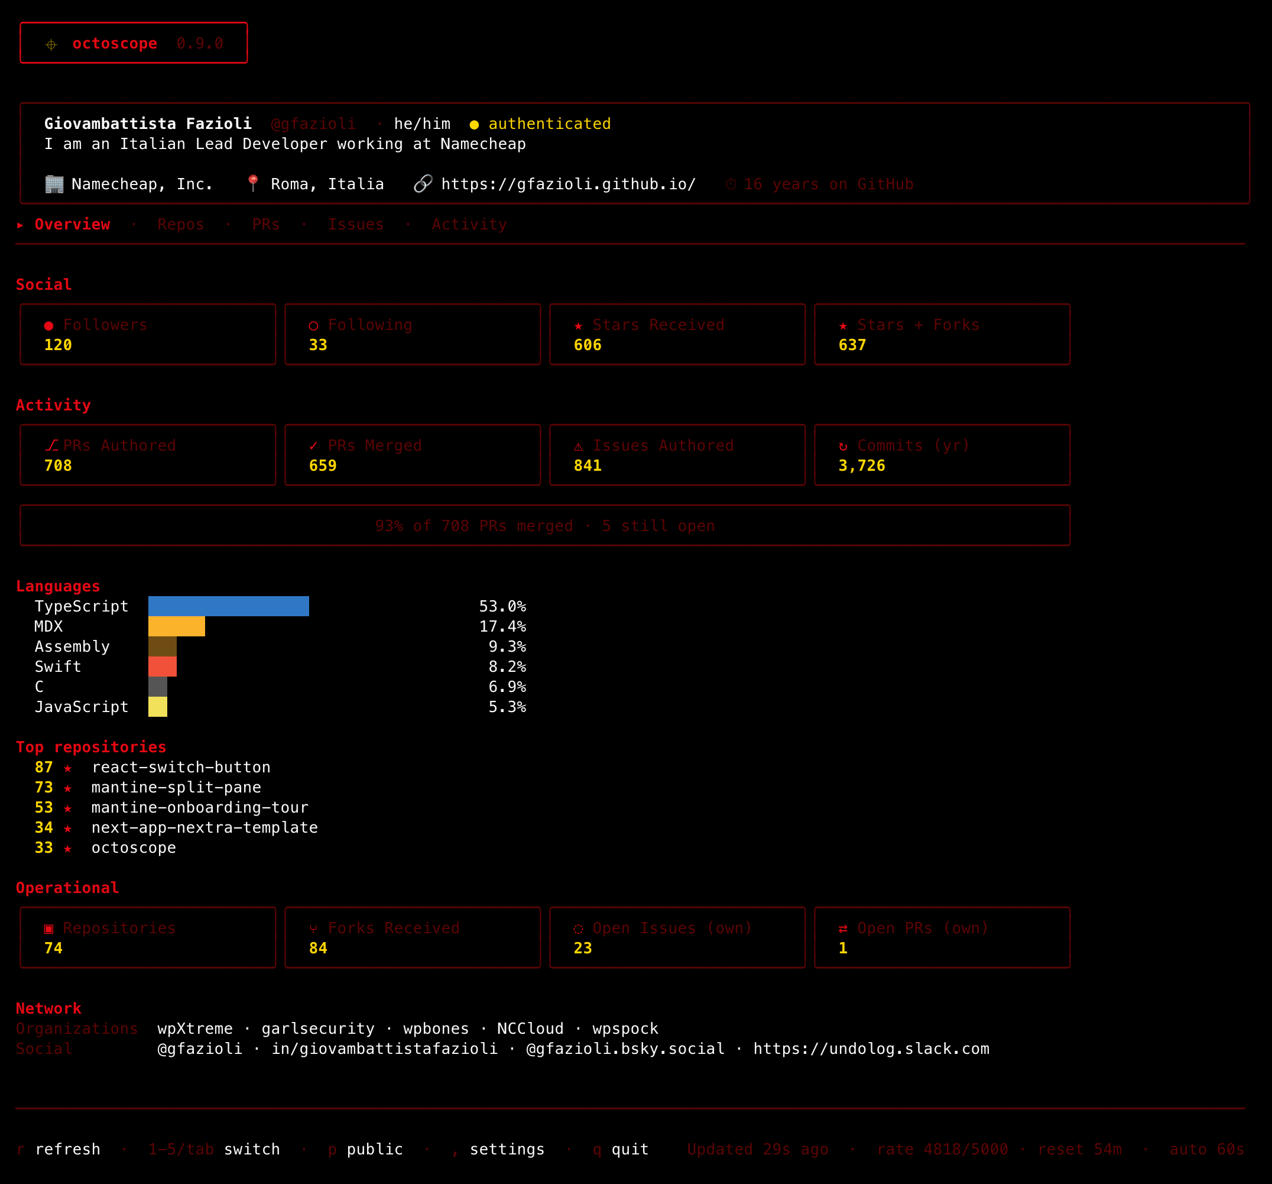Click the star icon next to mantine-split-pane

coord(68,788)
